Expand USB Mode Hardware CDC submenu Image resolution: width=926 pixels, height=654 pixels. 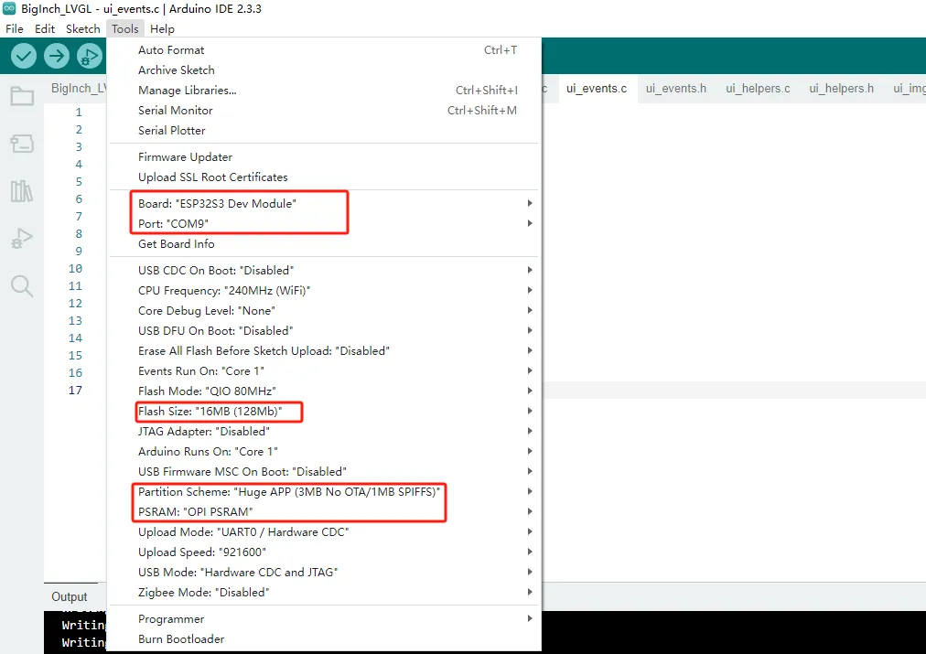pyautogui.click(x=324, y=572)
